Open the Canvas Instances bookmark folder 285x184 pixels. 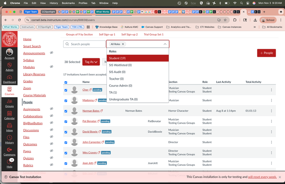[230, 27]
